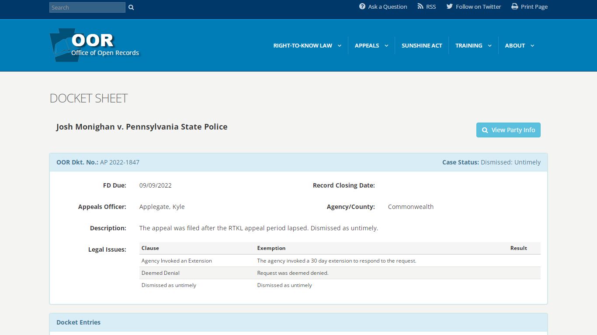Click the 30 day extension exemption text
Image resolution: width=597 pixels, height=335 pixels.
point(337,261)
